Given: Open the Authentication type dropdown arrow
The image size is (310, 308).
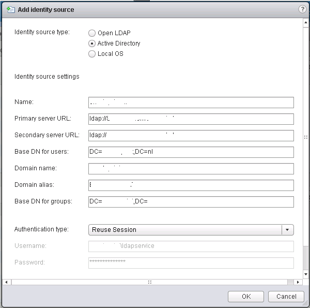Looking at the screenshot, I should [287, 230].
